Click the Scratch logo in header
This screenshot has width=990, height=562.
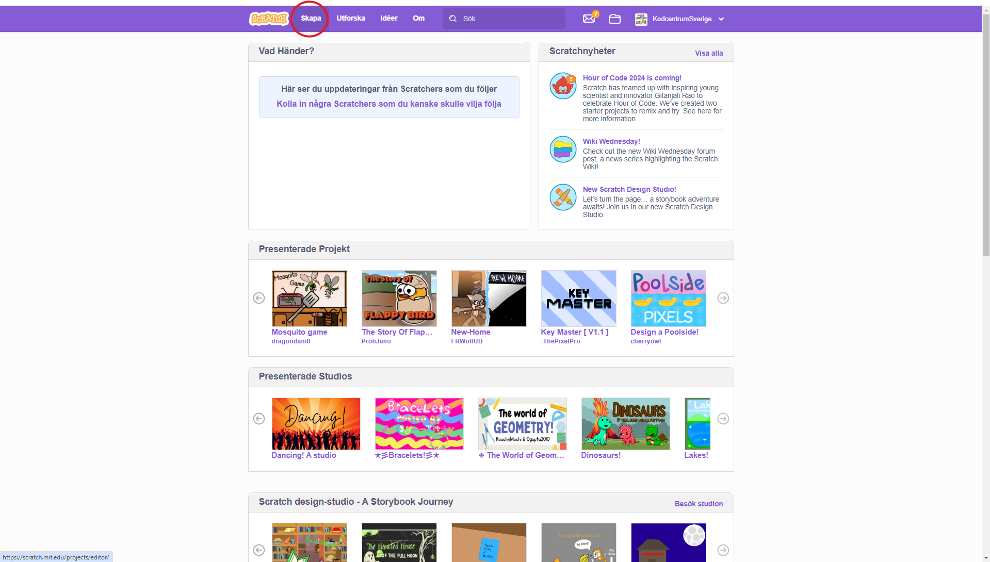tap(268, 19)
